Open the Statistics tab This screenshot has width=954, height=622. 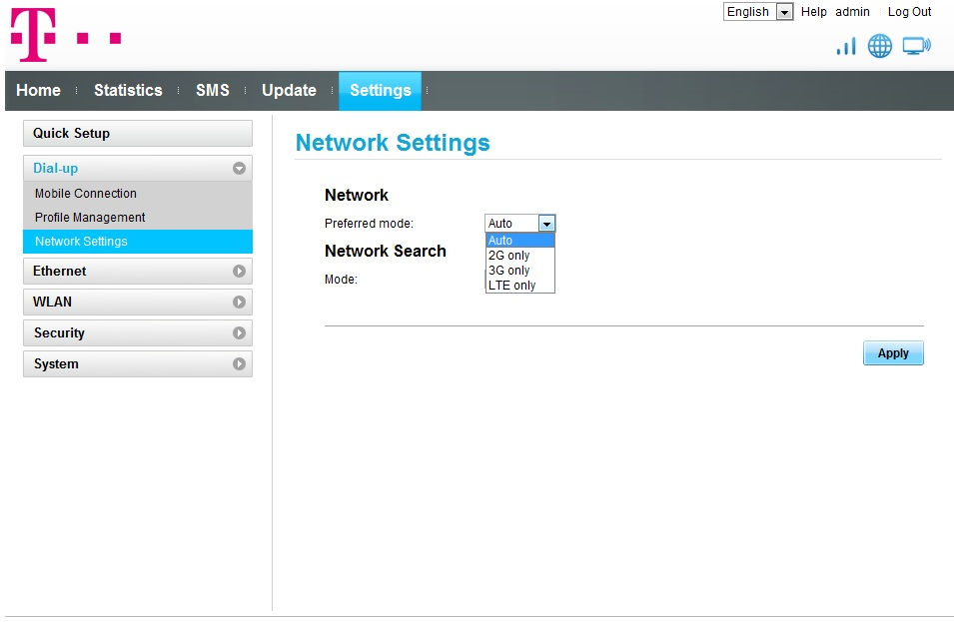pos(128,90)
